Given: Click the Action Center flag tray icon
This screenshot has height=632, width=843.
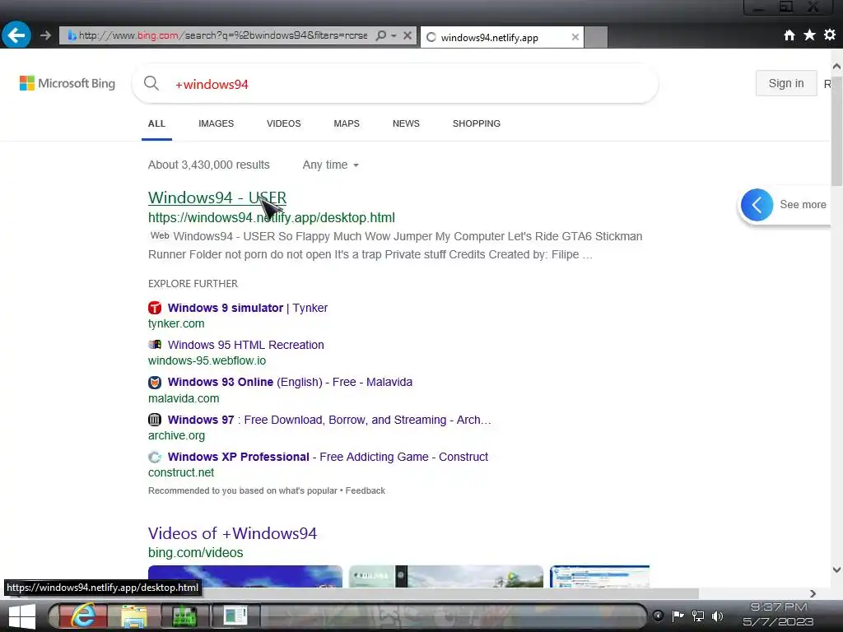Looking at the screenshot, I should 678,616.
